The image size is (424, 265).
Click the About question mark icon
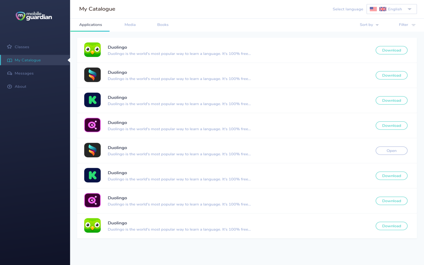10,86
